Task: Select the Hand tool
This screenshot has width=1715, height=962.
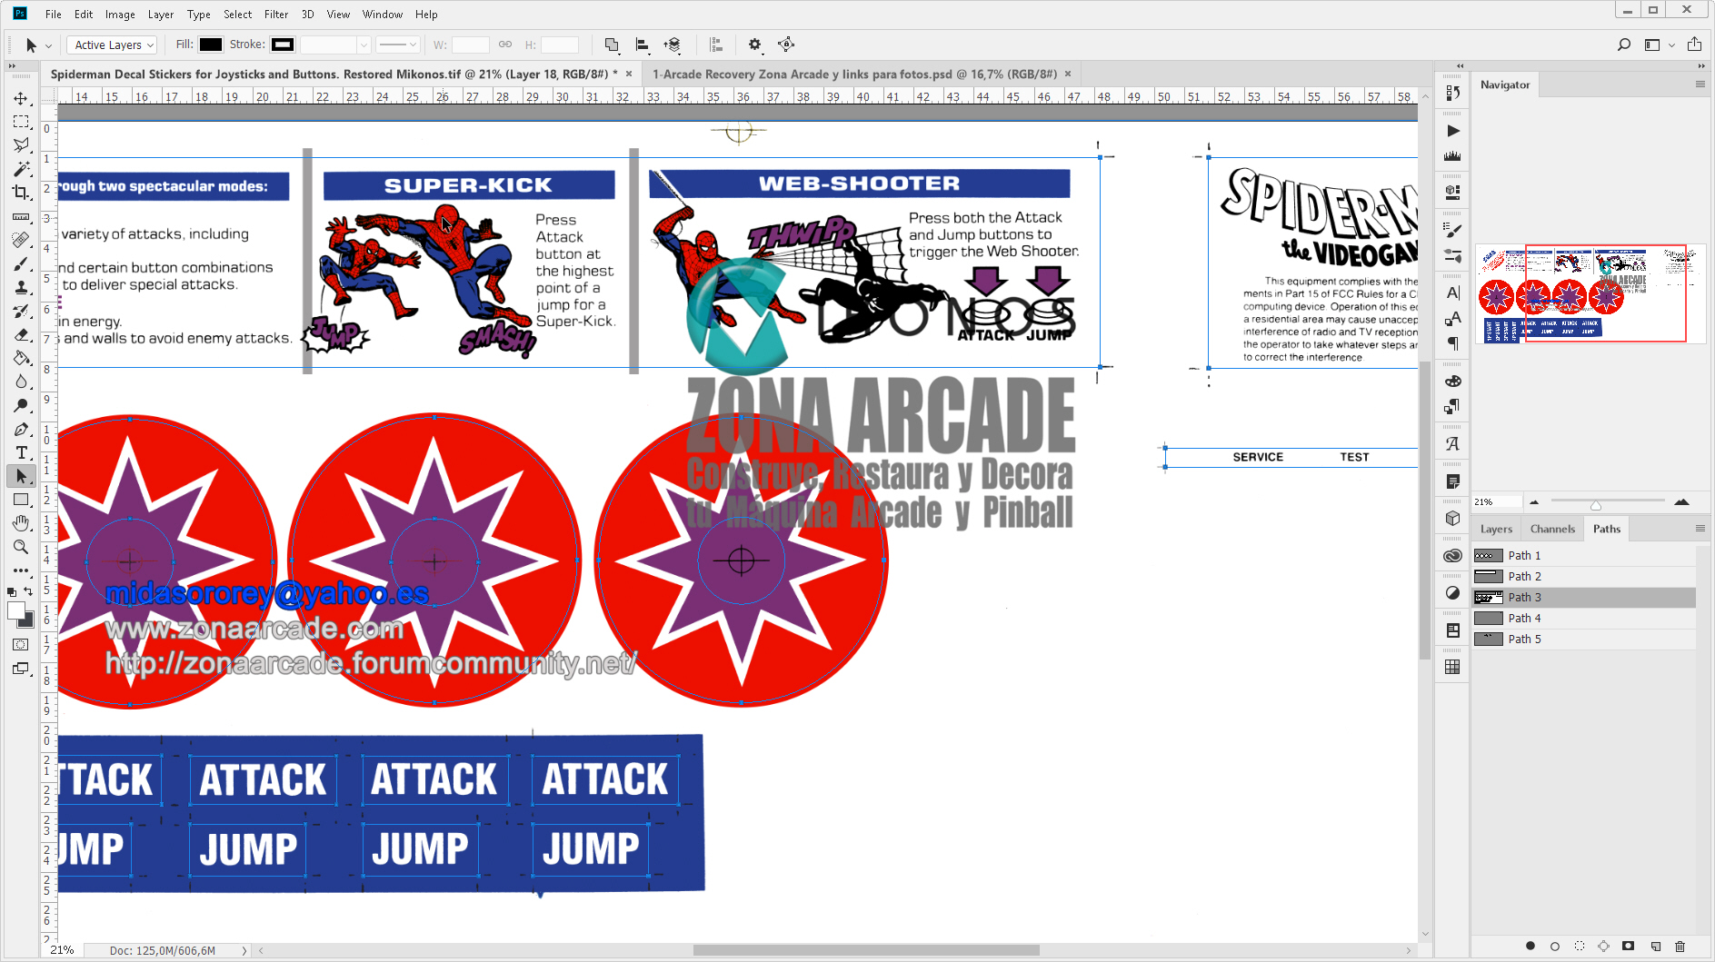Action: coord(21,523)
